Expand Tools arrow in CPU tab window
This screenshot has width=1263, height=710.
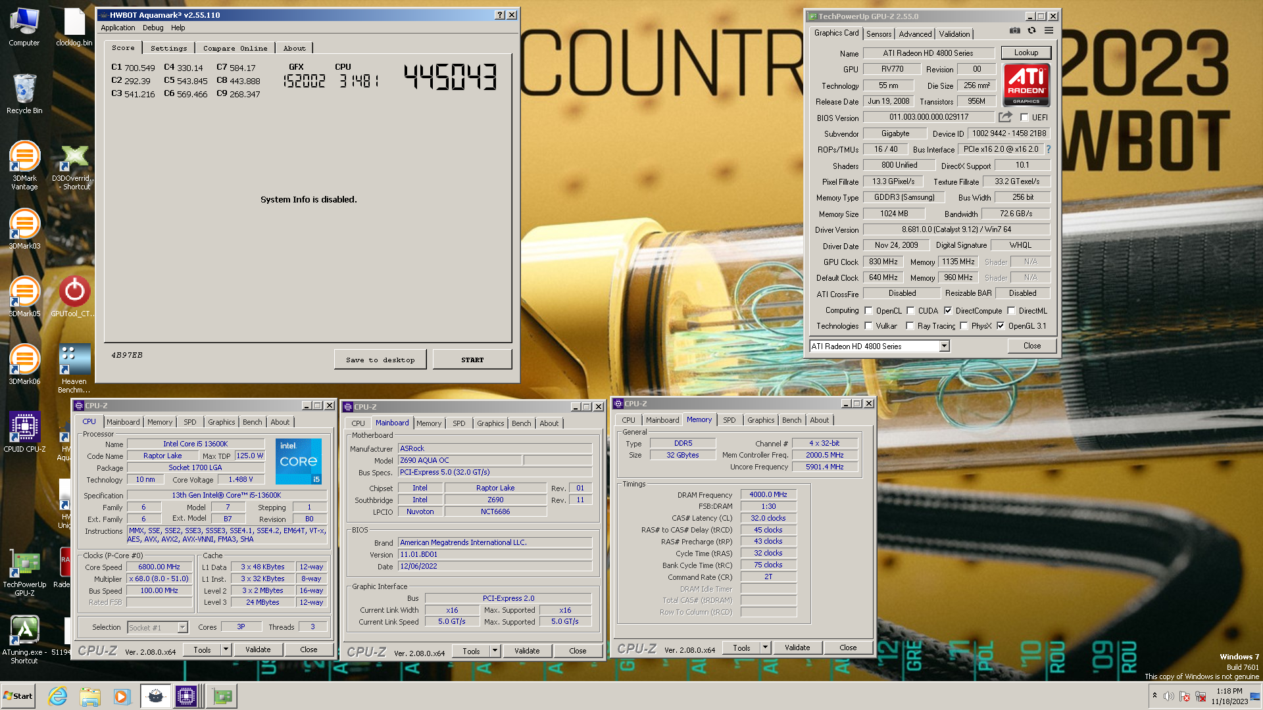tap(226, 650)
